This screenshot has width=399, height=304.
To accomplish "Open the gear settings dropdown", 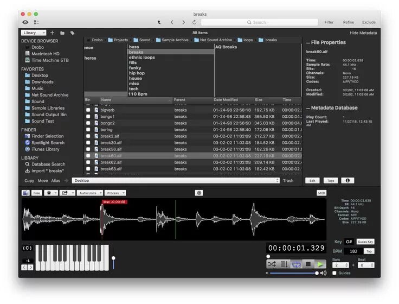I will click(51, 193).
